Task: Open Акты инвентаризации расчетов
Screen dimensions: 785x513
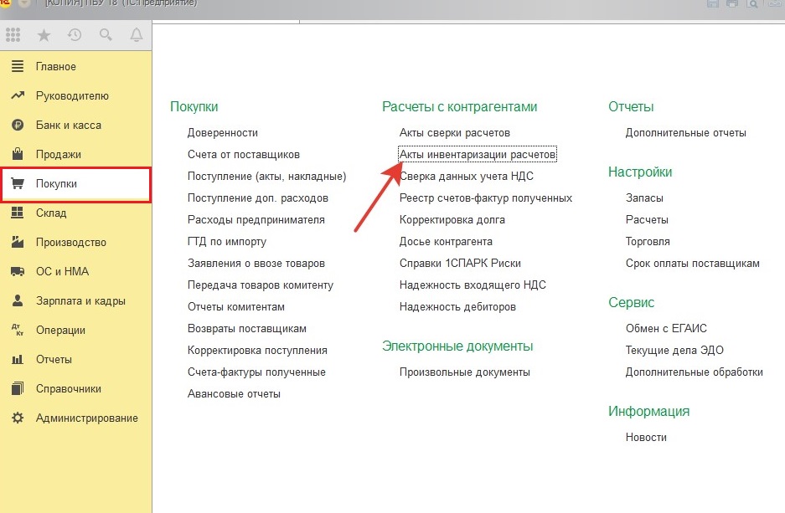Action: click(x=478, y=155)
